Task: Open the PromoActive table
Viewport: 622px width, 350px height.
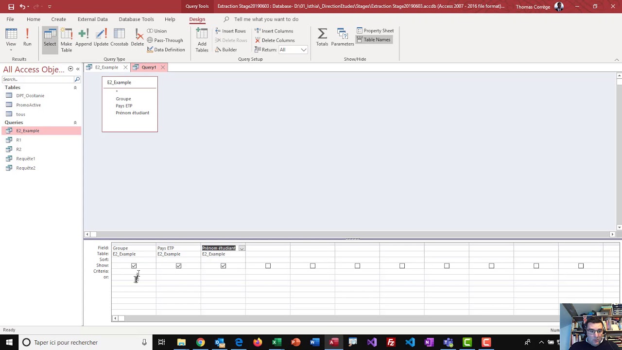Action: point(28,105)
